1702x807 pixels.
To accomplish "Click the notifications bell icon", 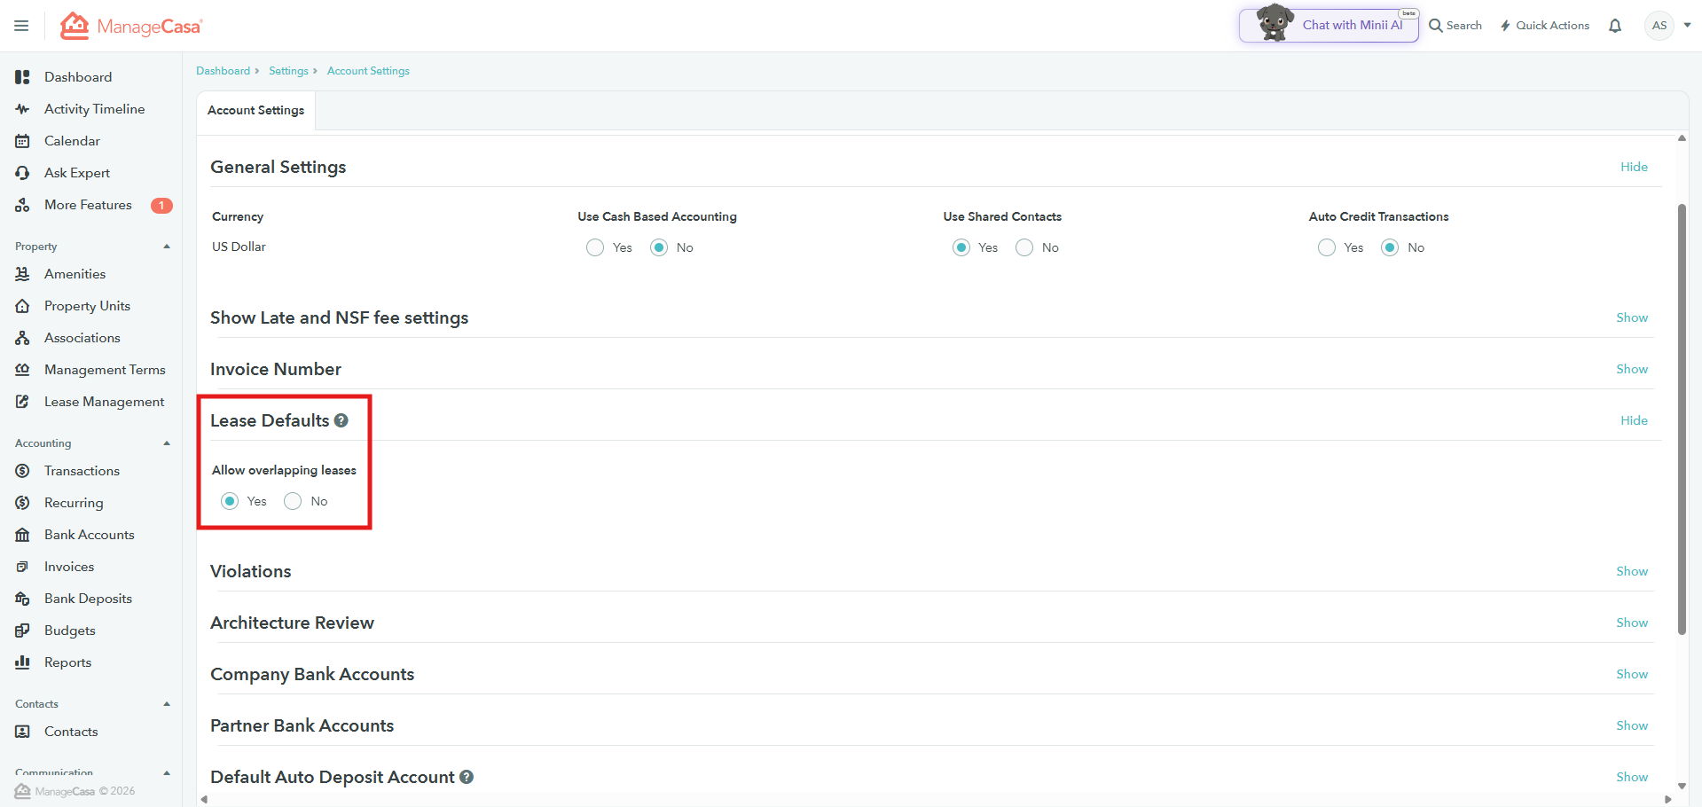I will coord(1615,26).
